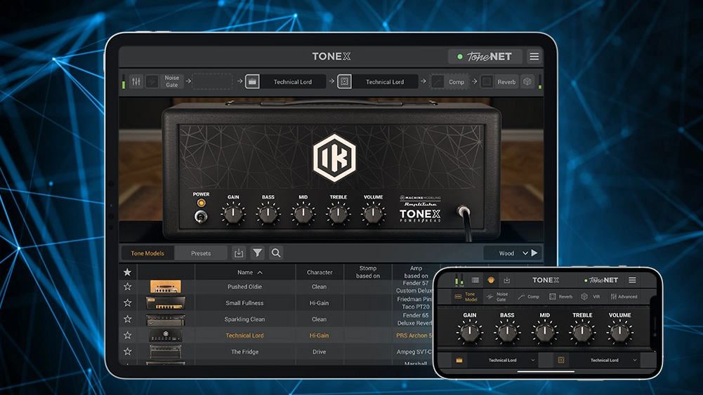Open the filter funnel icon
Image resolution: width=703 pixels, height=395 pixels.
click(x=257, y=253)
